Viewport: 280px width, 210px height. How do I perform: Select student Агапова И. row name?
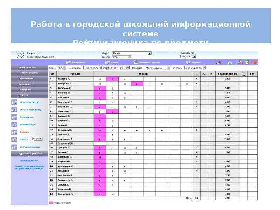click(x=64, y=79)
